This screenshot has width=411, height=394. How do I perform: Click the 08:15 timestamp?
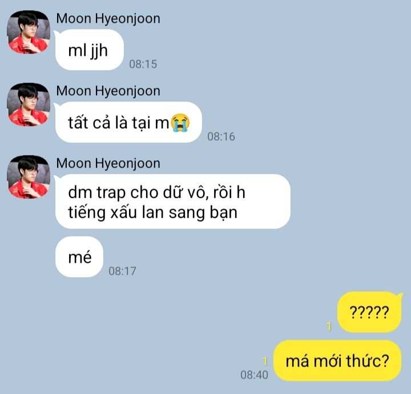pos(143,64)
